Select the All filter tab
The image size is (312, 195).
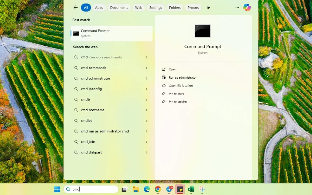point(86,8)
